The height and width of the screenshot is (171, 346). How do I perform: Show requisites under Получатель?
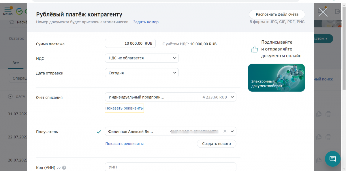pyautogui.click(x=124, y=144)
